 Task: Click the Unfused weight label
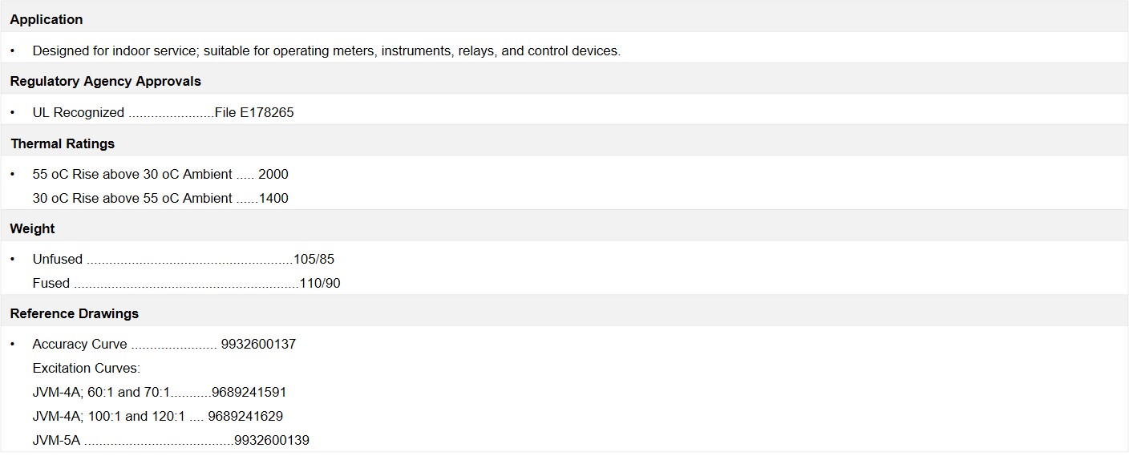point(57,259)
